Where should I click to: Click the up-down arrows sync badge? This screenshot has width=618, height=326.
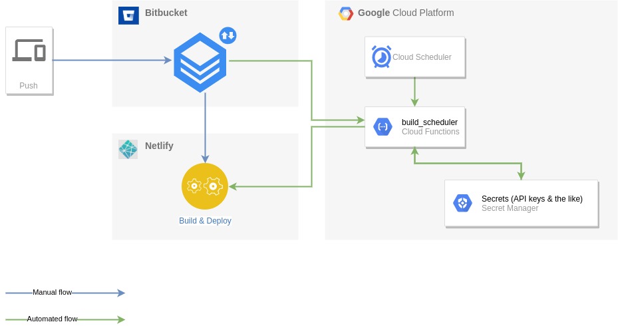[x=228, y=35]
